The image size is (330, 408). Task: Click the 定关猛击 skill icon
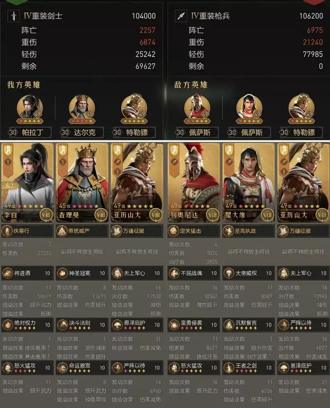click(174, 231)
